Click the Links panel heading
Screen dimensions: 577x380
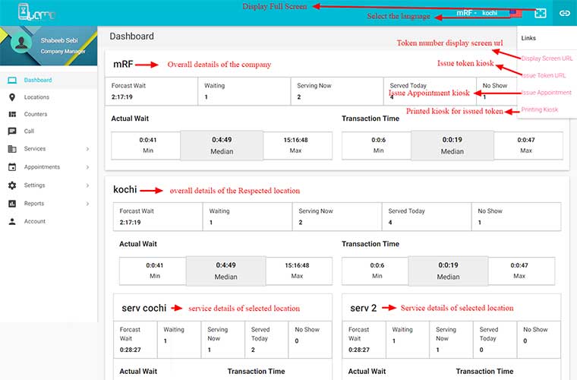[x=528, y=38]
